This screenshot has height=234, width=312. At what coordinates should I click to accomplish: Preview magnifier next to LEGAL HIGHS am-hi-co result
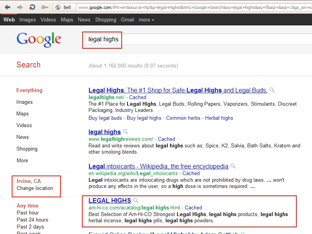(135, 200)
